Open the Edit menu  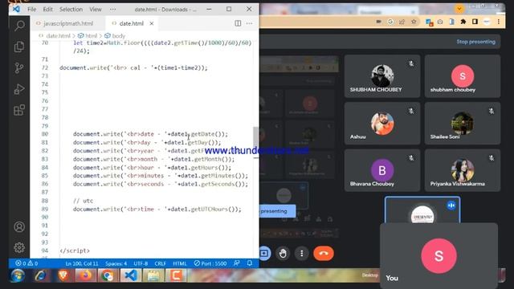click(x=48, y=9)
